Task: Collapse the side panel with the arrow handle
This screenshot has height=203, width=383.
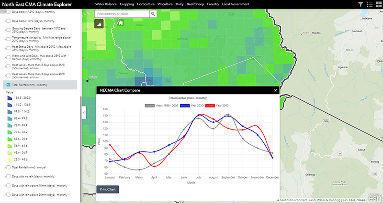Action: click(84, 113)
